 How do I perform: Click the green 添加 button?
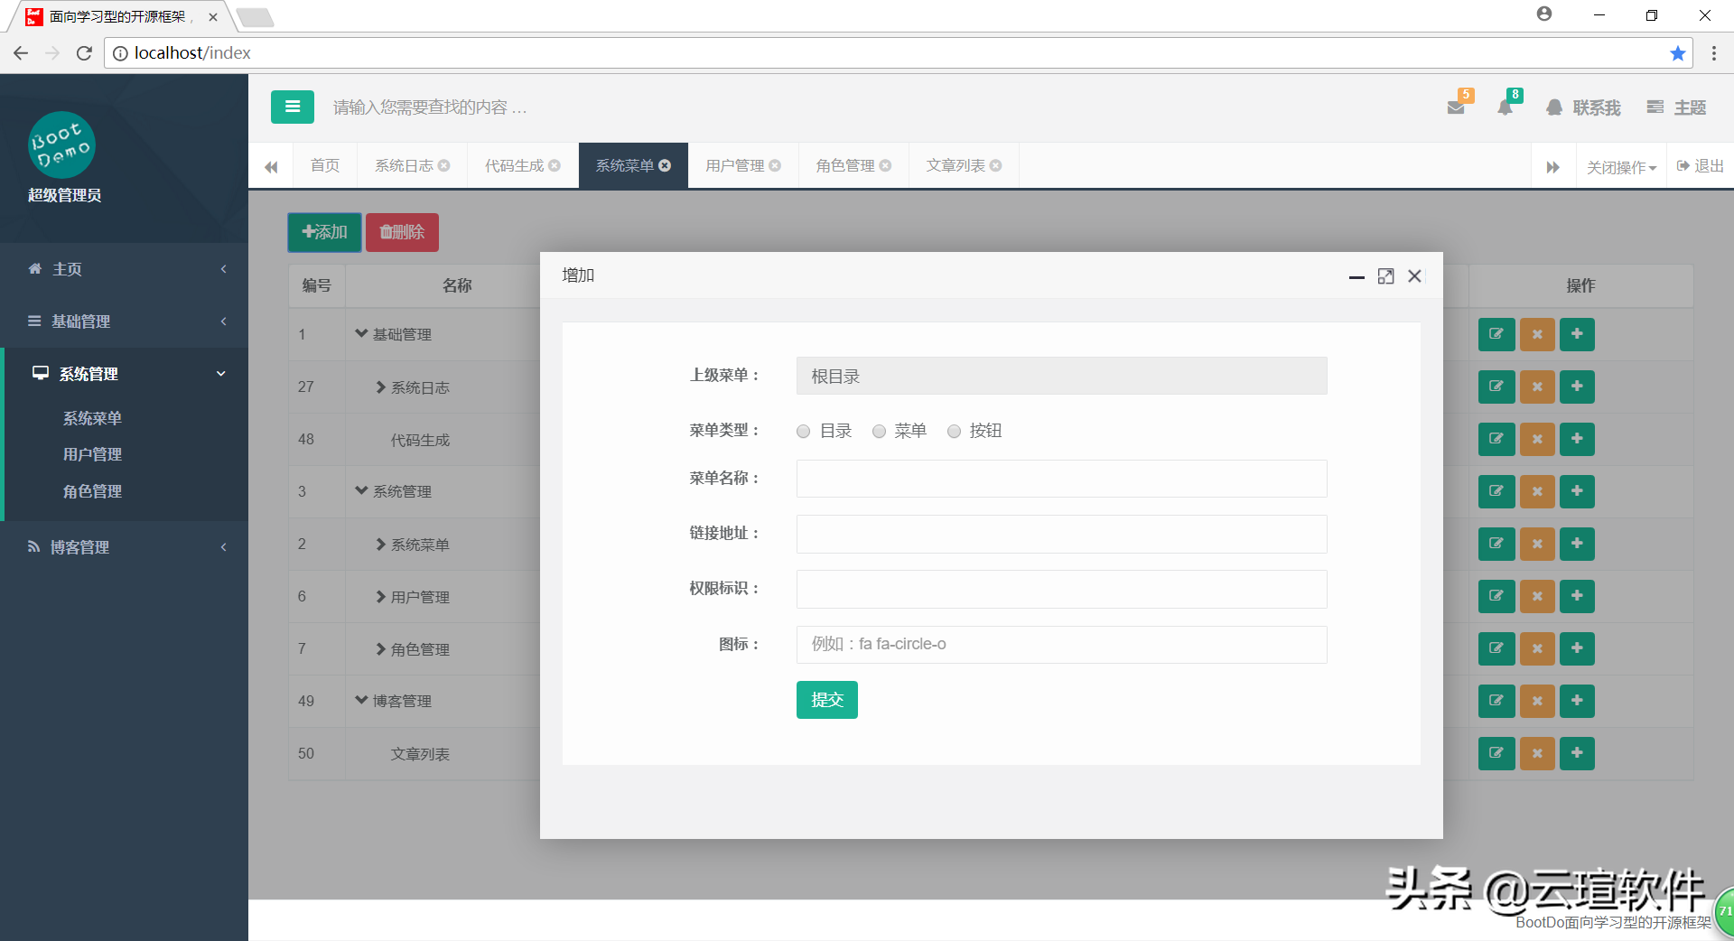(324, 232)
